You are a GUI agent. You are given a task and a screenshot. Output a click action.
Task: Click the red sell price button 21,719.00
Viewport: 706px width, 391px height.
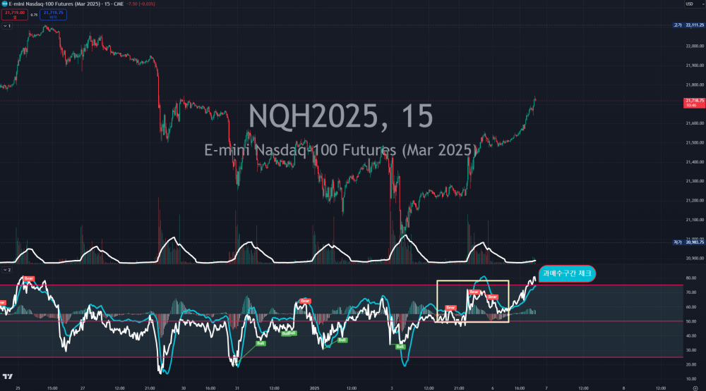pyautogui.click(x=14, y=14)
